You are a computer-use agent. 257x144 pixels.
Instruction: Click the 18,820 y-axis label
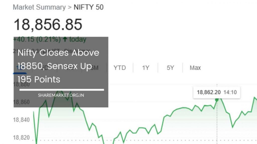pos(21,138)
